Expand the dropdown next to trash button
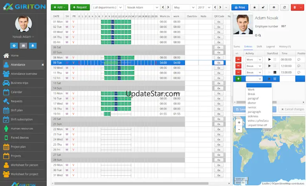 pos(301,7)
